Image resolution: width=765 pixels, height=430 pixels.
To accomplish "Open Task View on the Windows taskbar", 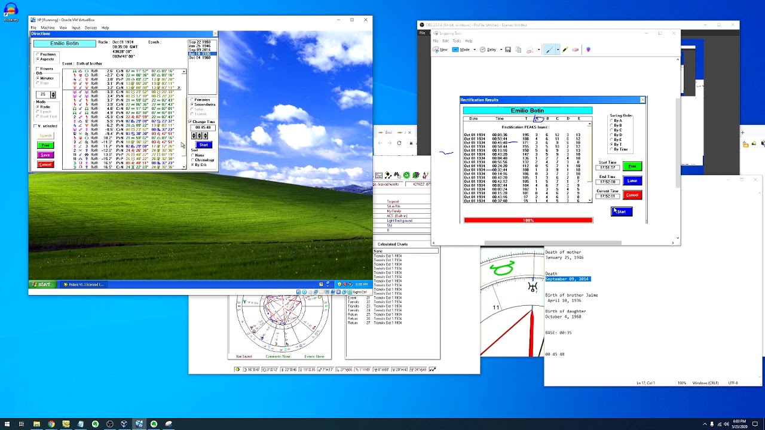I will [22, 424].
